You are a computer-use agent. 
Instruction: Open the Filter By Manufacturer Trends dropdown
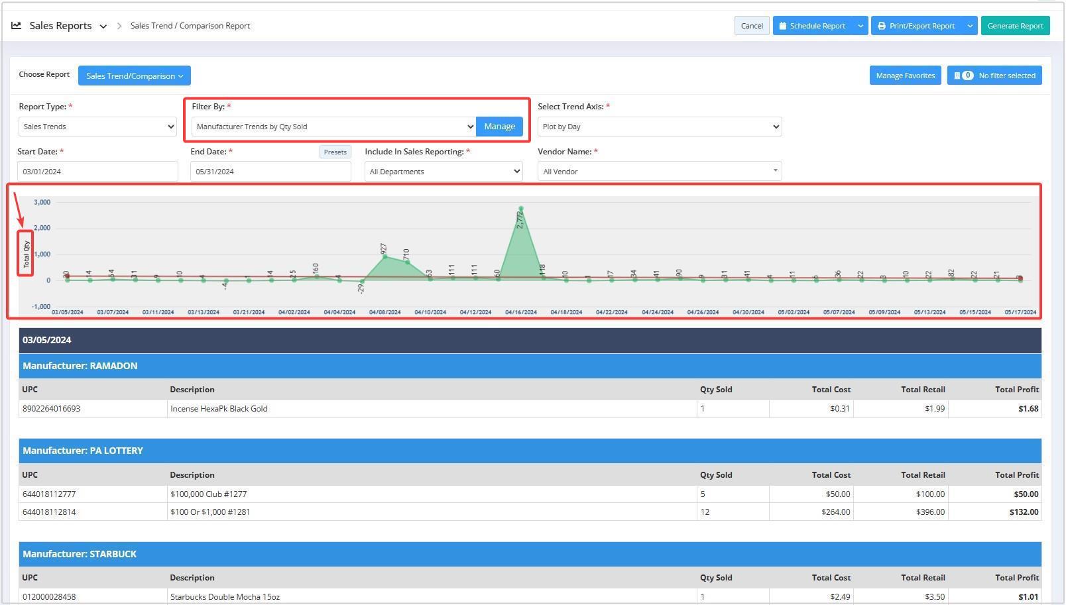pyautogui.click(x=333, y=127)
